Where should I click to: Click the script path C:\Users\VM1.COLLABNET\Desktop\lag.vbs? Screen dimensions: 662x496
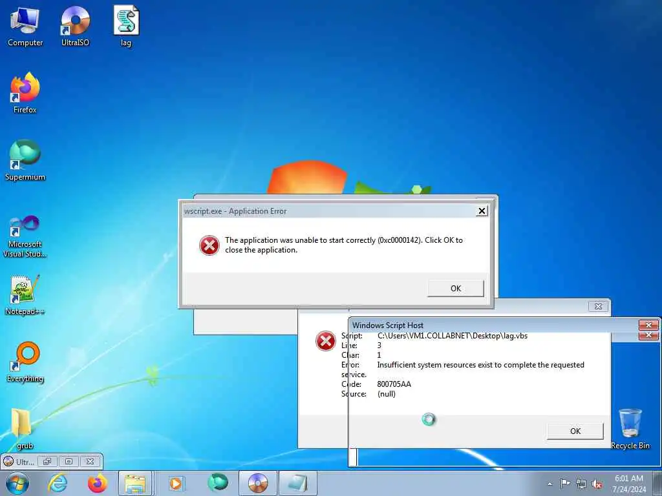pos(452,336)
